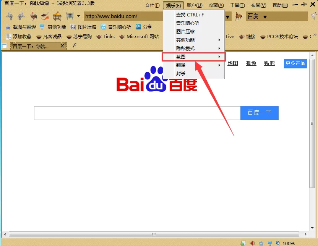318x246 pixels.
Task: Select 音乐随心听 in the dropdown menu
Action: 194,23
